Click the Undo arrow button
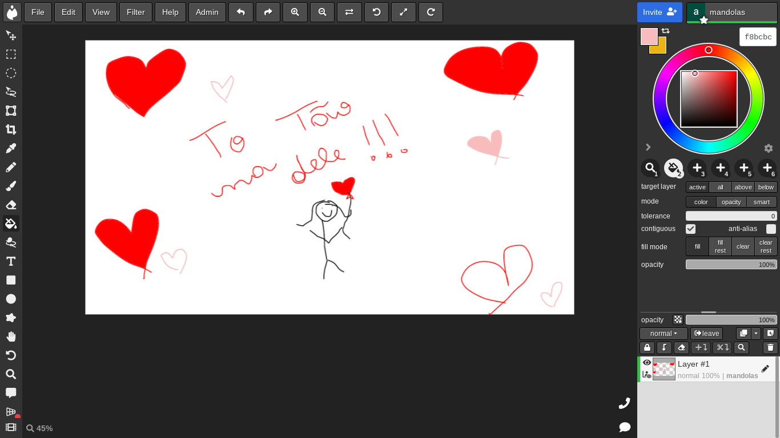The width and height of the screenshot is (780, 438). tap(241, 12)
